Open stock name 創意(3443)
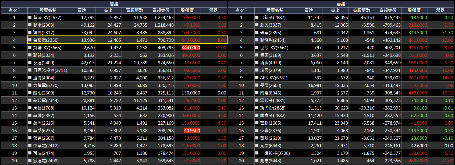 pos(271,161)
